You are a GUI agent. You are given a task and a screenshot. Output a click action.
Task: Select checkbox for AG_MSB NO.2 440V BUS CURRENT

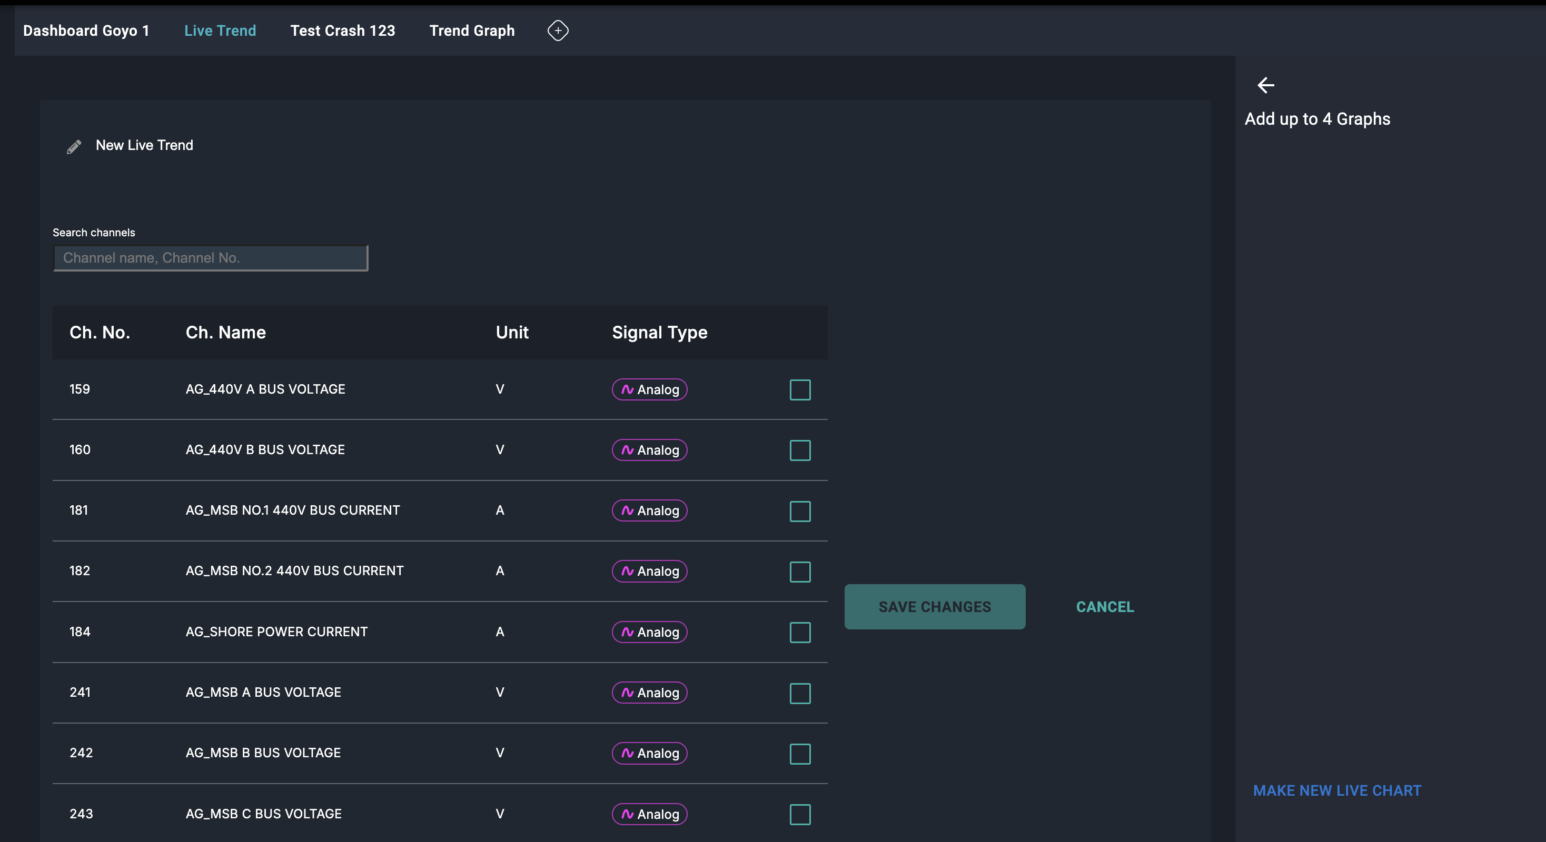800,572
